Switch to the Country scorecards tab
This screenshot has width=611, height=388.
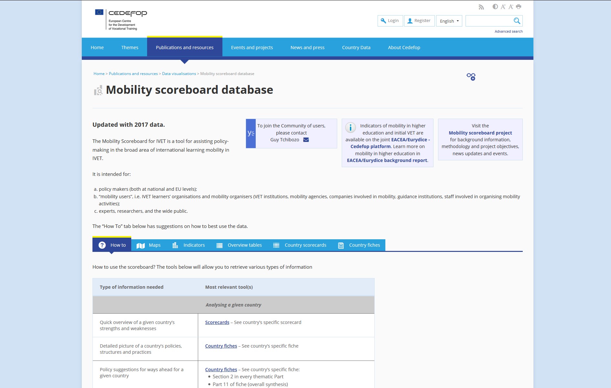pyautogui.click(x=300, y=245)
